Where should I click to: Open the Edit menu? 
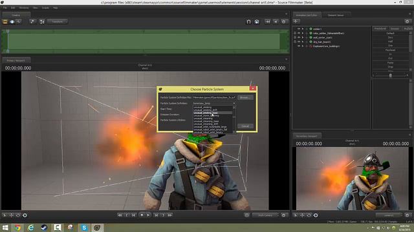pyautogui.click(x=13, y=8)
